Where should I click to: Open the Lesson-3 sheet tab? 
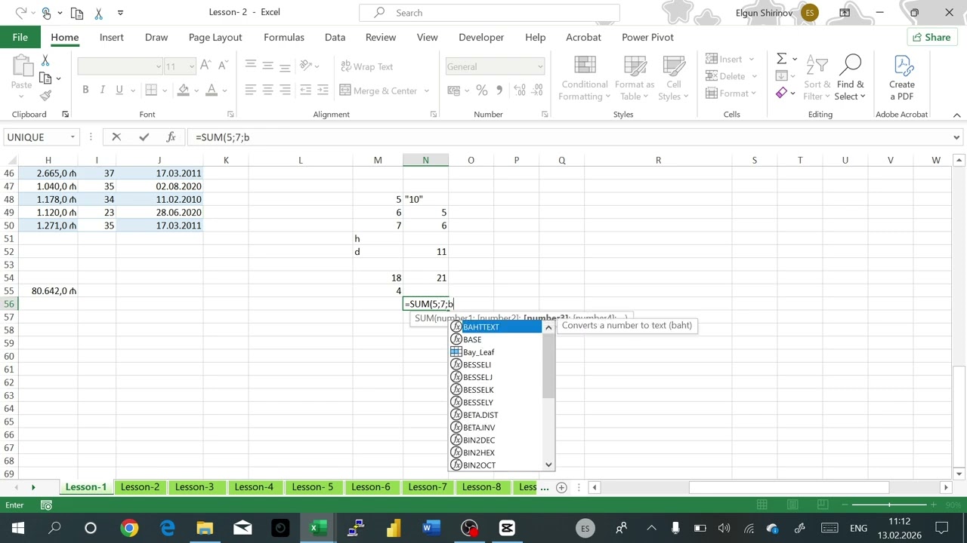[x=194, y=487]
